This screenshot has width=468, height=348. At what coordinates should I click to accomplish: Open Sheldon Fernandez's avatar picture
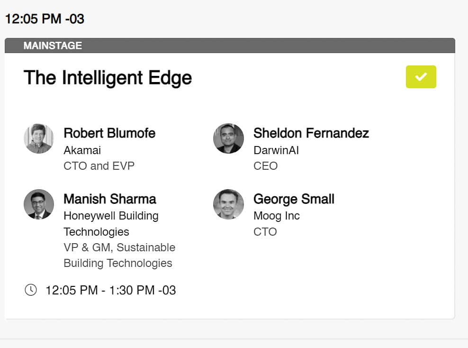click(228, 138)
